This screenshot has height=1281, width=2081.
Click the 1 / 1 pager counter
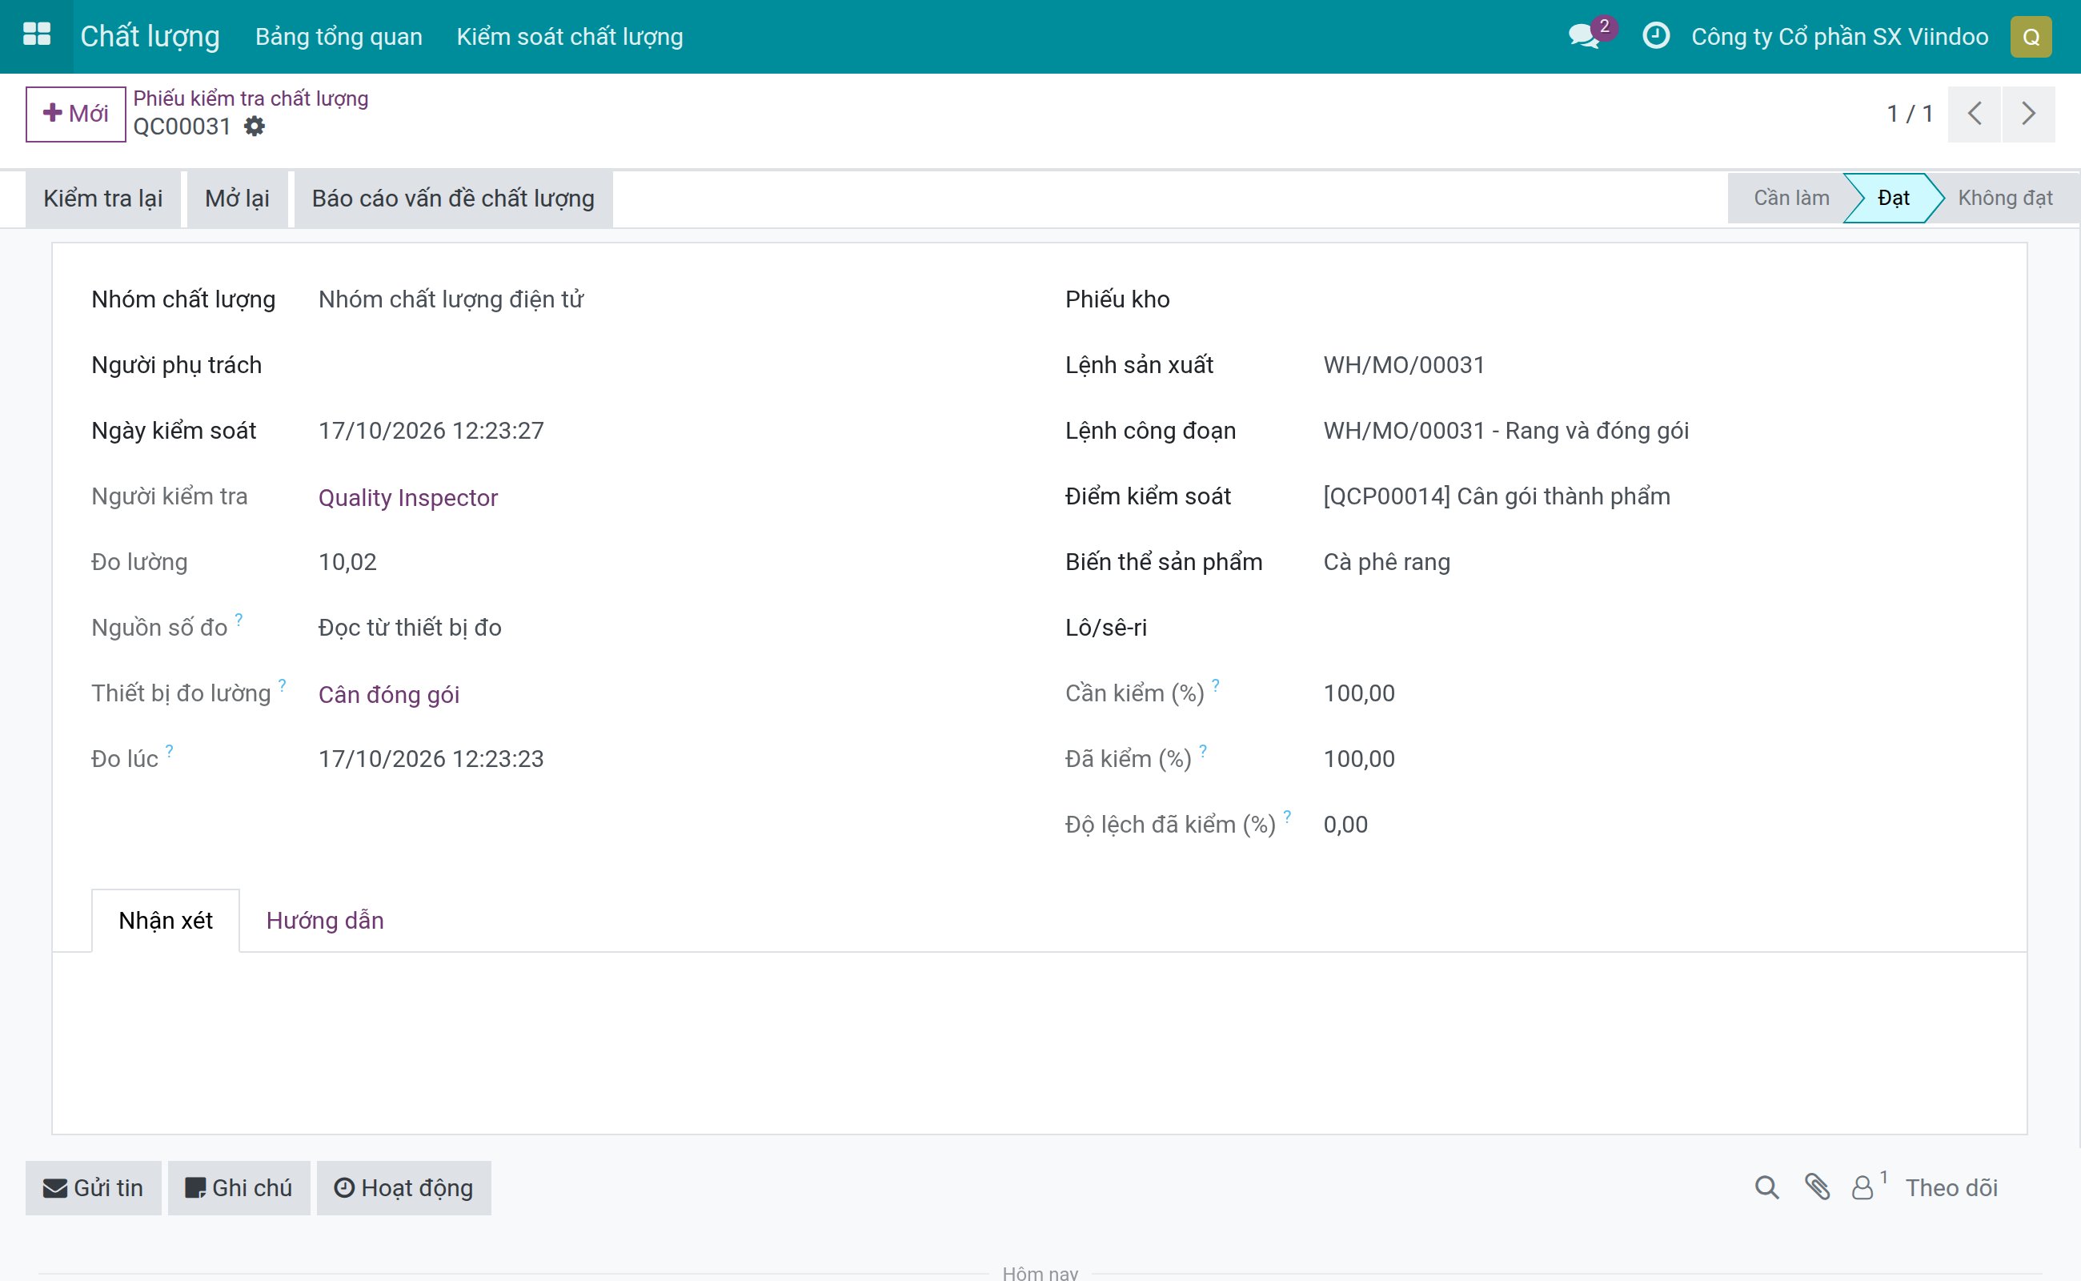(1909, 114)
